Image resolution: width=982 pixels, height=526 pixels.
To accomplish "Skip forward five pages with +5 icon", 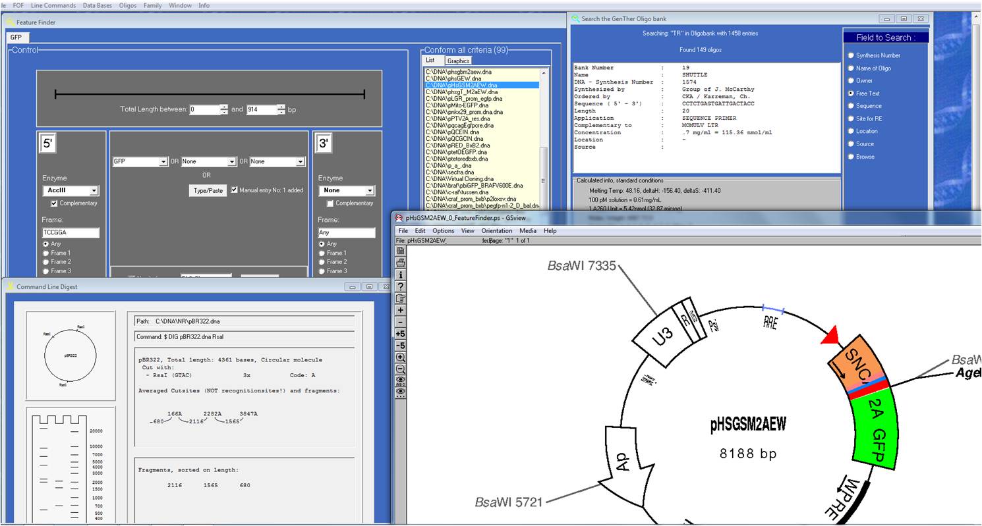I will [400, 334].
